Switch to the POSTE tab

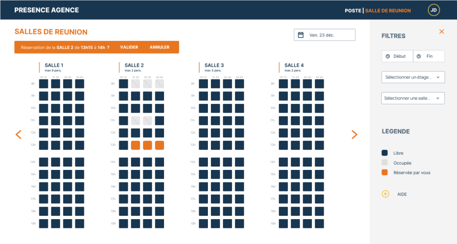click(x=352, y=11)
